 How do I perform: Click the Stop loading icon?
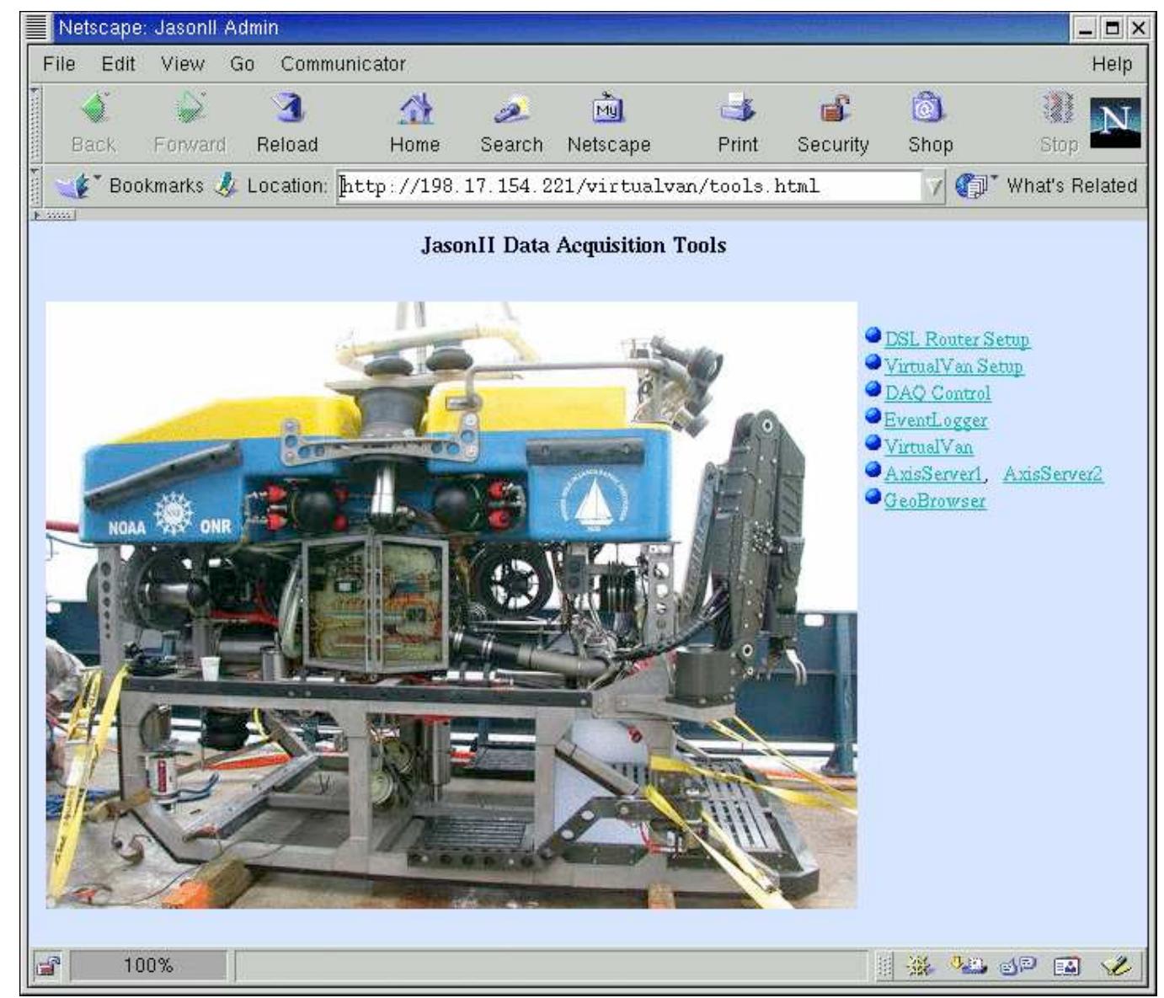point(1059,109)
